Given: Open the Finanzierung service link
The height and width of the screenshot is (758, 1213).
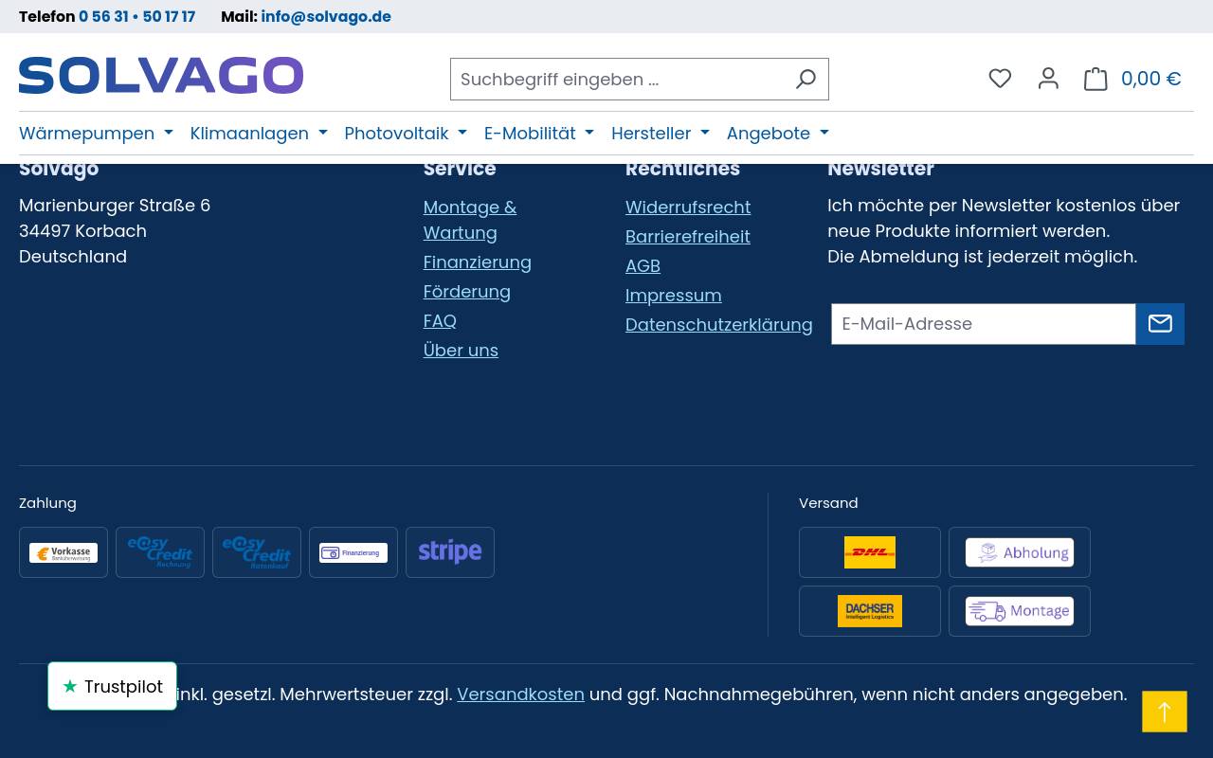Looking at the screenshot, I should tap(477, 262).
